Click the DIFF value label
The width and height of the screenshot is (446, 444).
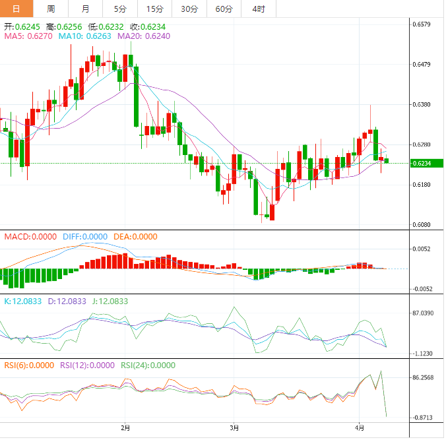pyautogui.click(x=84, y=236)
